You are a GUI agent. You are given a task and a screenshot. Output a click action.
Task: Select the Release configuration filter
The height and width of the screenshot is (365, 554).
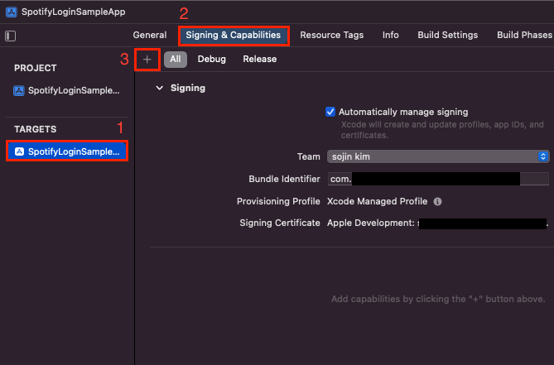click(260, 60)
